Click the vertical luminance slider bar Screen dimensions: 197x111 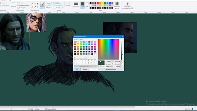pyautogui.click(x=121, y=49)
